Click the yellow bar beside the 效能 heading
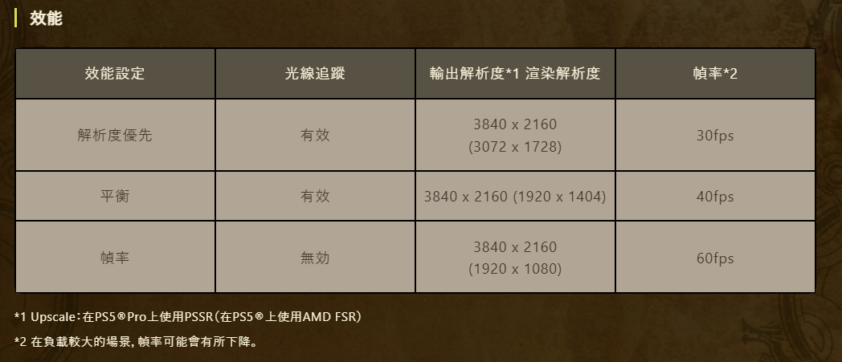Image resolution: width=842 pixels, height=362 pixels. click(16, 18)
